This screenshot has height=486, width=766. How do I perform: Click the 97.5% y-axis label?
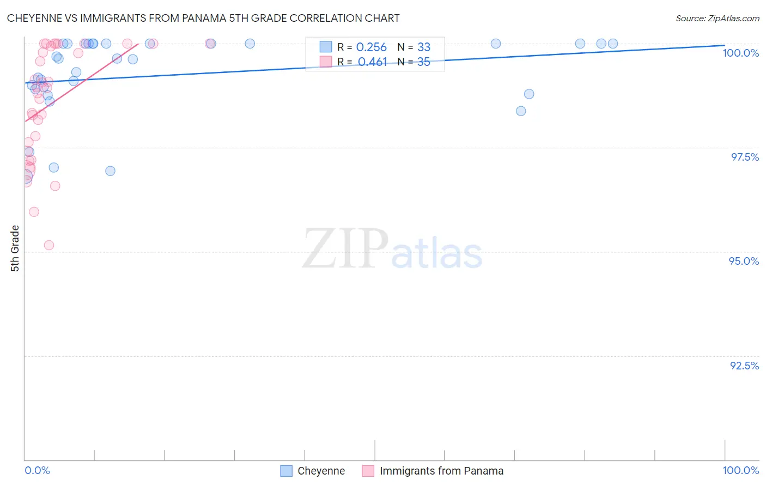(745, 157)
